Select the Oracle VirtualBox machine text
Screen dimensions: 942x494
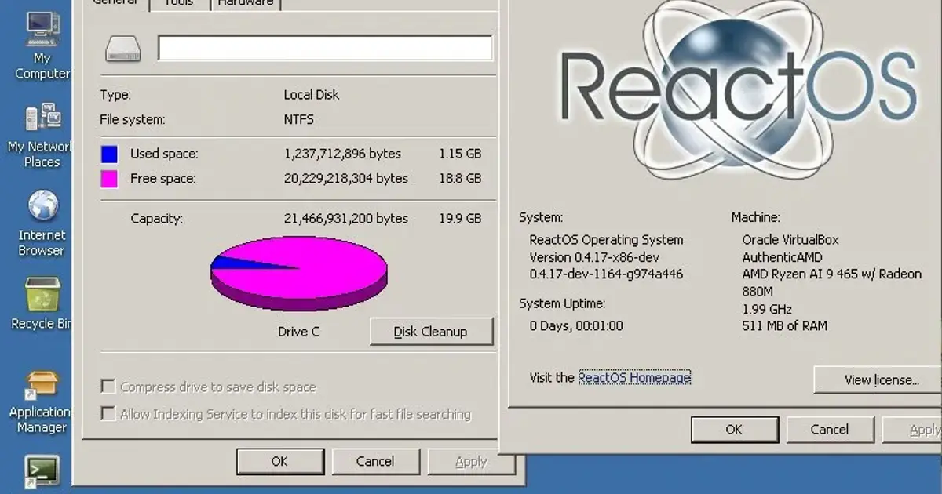point(790,240)
